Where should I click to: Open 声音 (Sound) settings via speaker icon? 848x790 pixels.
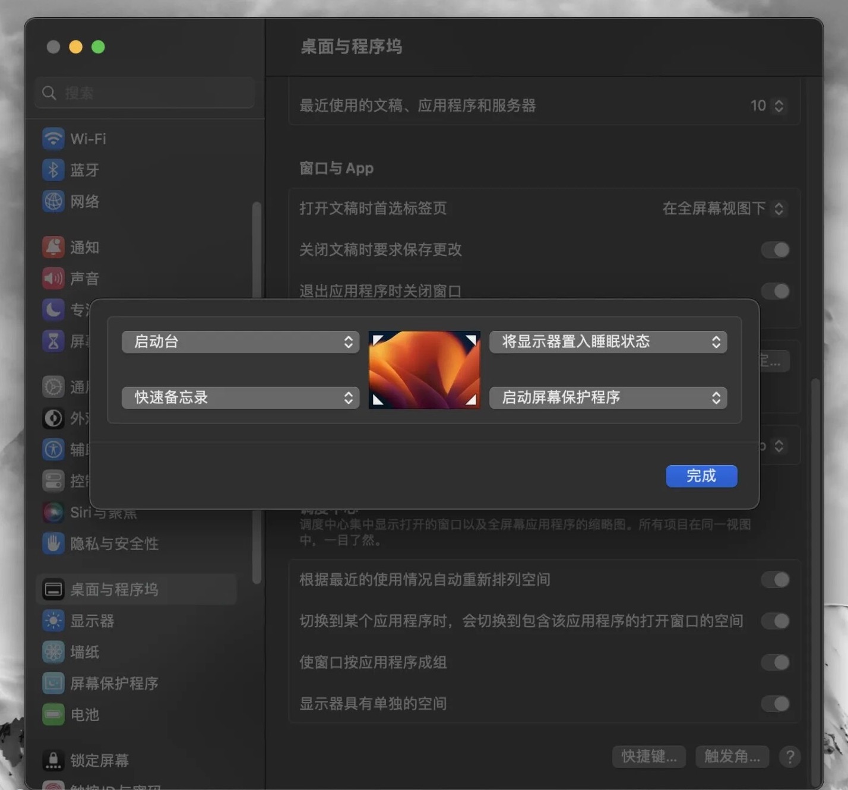coord(53,278)
